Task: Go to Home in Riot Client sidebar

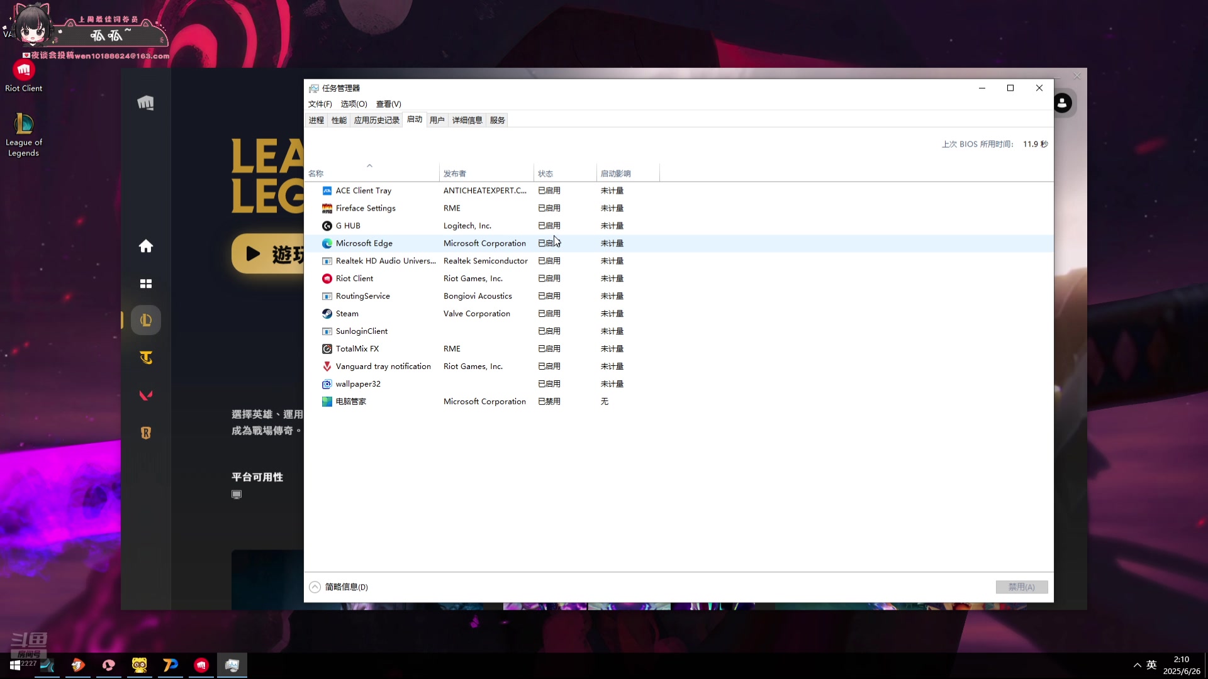Action: 146,246
